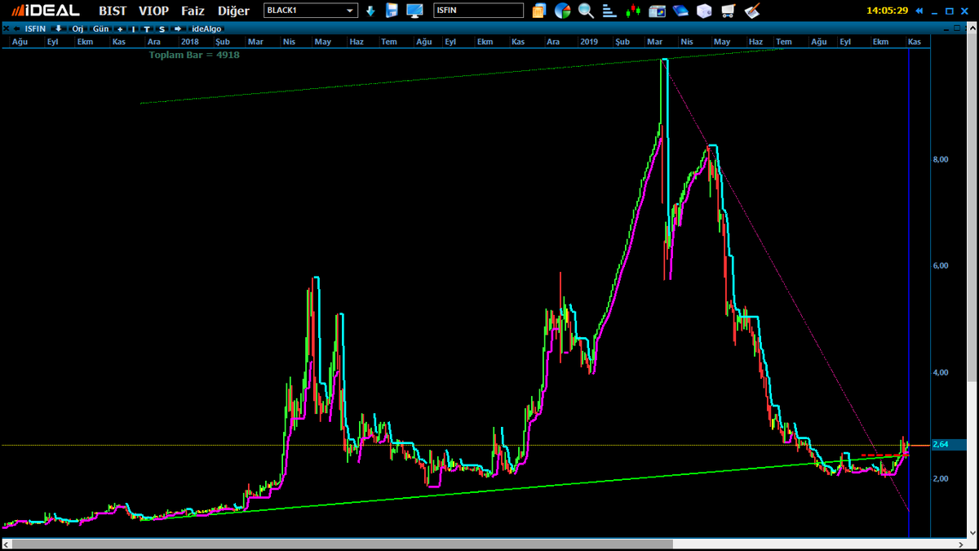This screenshot has width=979, height=551.
Task: Click the chart toolbar right arrow
Action: [178, 29]
